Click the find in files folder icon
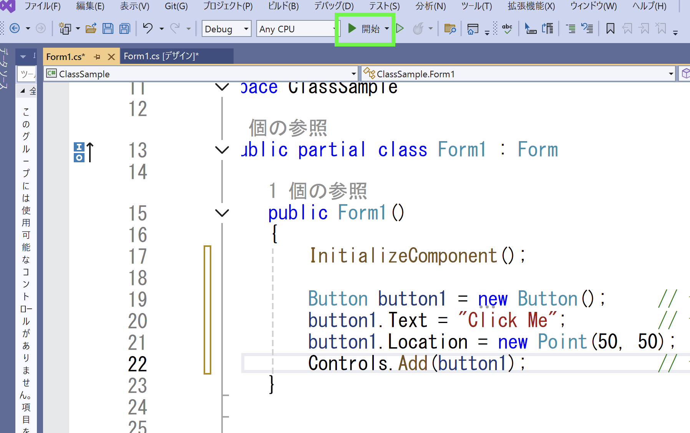The height and width of the screenshot is (433, 690). click(x=449, y=28)
